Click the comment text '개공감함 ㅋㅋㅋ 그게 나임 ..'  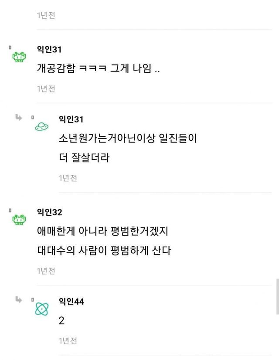99,69
